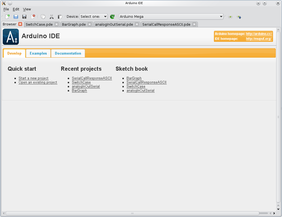Switch to the analogInOutSerial.pde tab
This screenshot has width=282, height=217.
[x=114, y=25]
